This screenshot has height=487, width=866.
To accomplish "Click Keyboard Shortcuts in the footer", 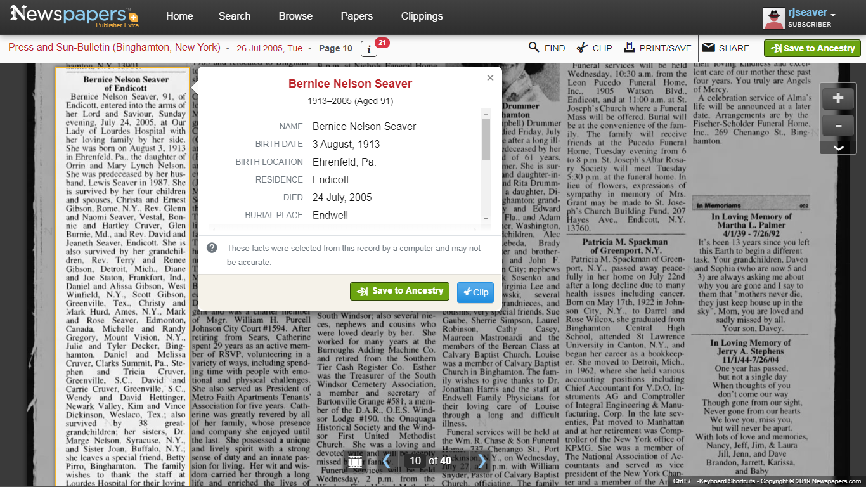I will pos(725,482).
